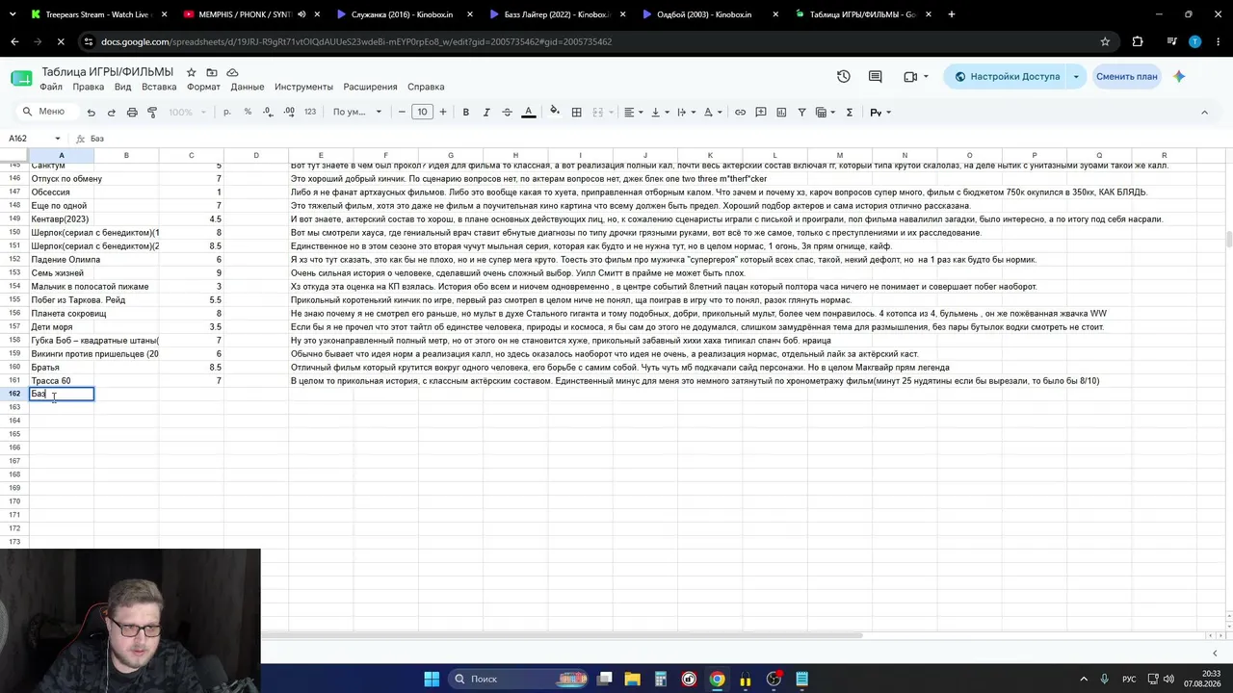Open the Данные menu
This screenshot has width=1233, height=693.
pyautogui.click(x=248, y=87)
